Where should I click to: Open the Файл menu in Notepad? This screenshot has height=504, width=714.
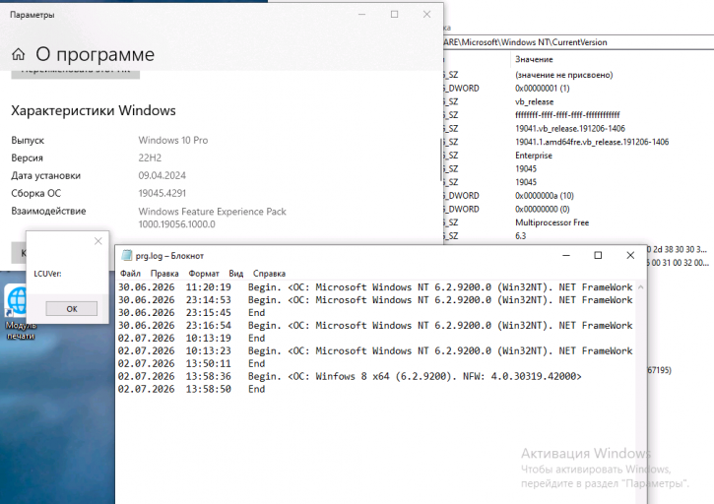[x=130, y=274]
